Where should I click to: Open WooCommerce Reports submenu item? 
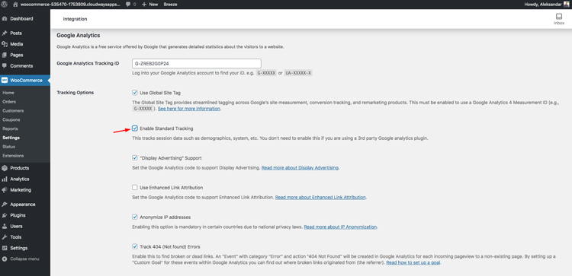[10, 128]
